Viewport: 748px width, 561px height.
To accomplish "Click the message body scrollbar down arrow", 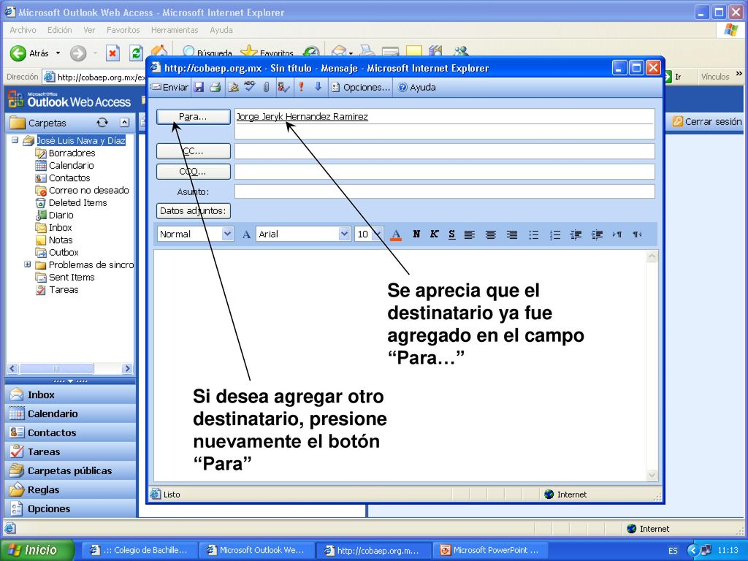I will tap(652, 475).
